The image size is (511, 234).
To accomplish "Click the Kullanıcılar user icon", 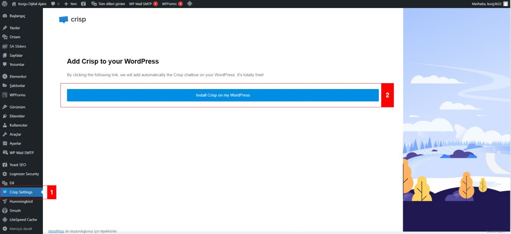I will tap(4, 125).
